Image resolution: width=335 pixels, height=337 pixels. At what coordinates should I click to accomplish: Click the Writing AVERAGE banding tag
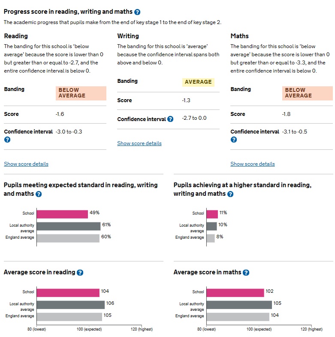(x=198, y=82)
